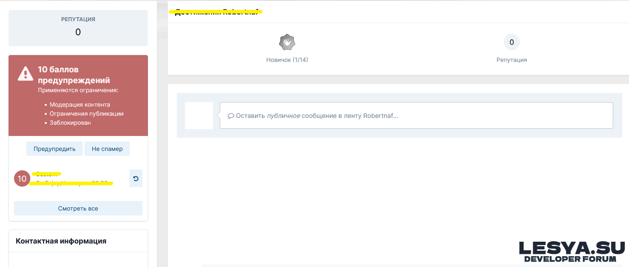Select the Модерация контента restriction
Image resolution: width=629 pixels, height=267 pixels.
80,105
